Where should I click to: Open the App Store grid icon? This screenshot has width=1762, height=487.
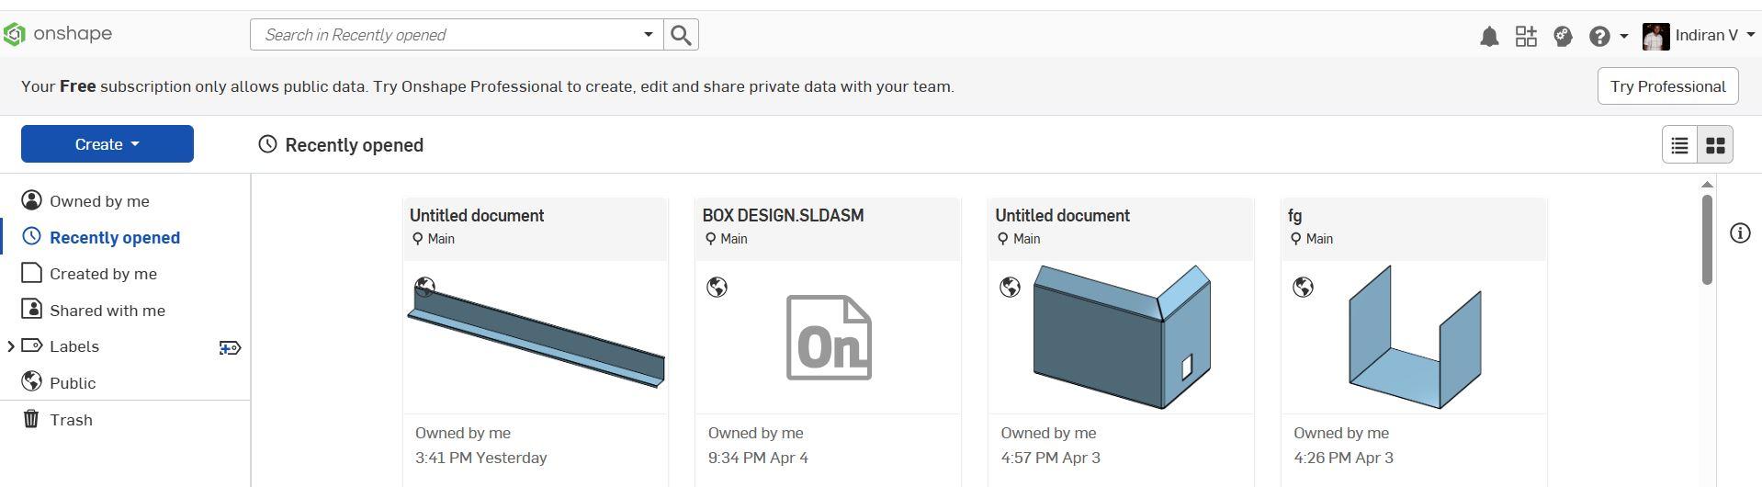(1526, 36)
